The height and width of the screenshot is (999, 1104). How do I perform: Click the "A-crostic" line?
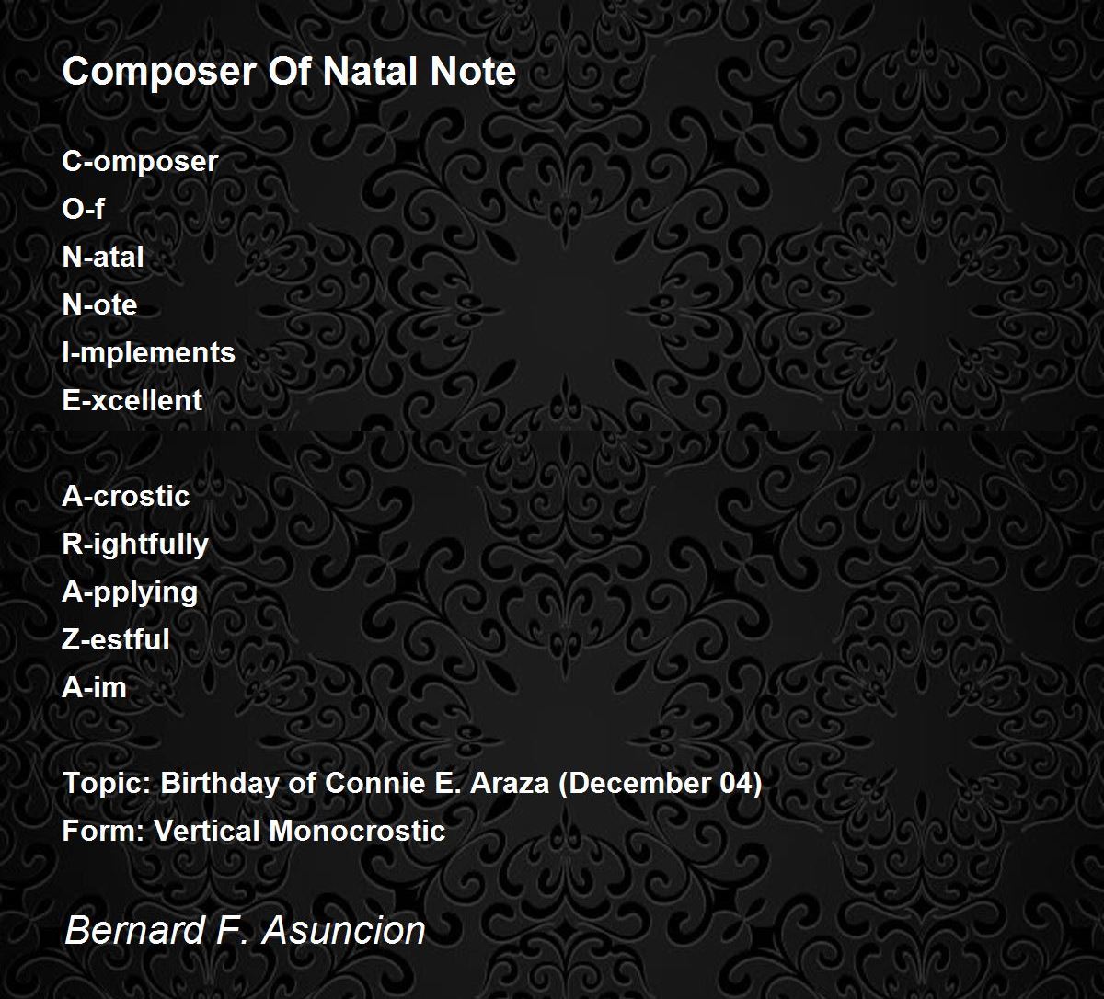coord(126,496)
